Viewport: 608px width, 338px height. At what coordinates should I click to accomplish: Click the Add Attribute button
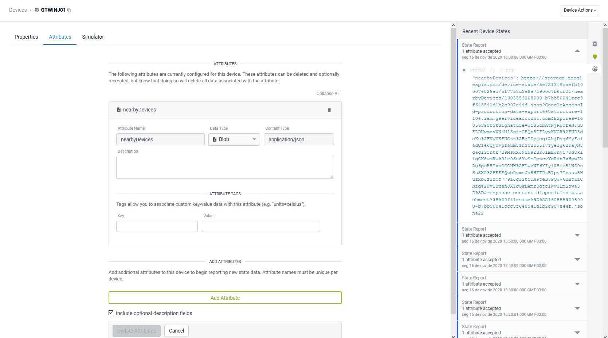225,298
